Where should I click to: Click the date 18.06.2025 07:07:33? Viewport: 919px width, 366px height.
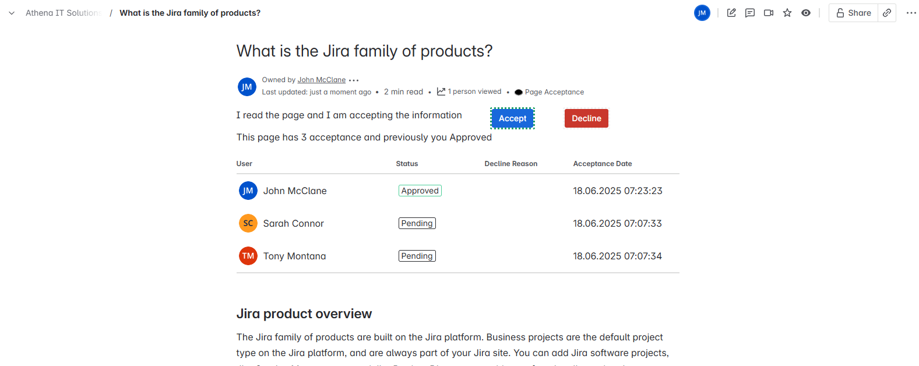point(618,223)
